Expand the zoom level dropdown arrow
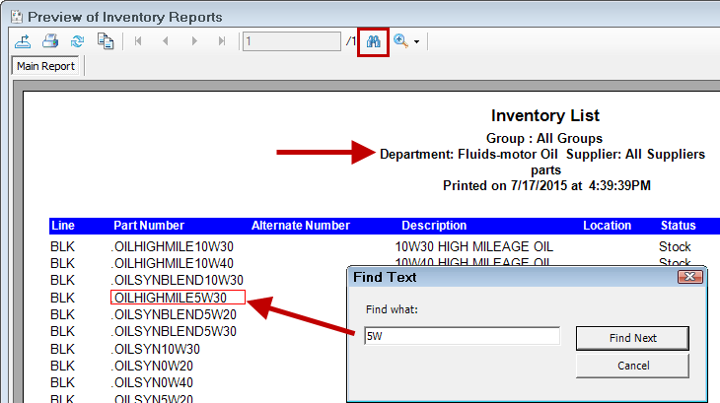Image resolution: width=720 pixels, height=403 pixels. (x=417, y=42)
